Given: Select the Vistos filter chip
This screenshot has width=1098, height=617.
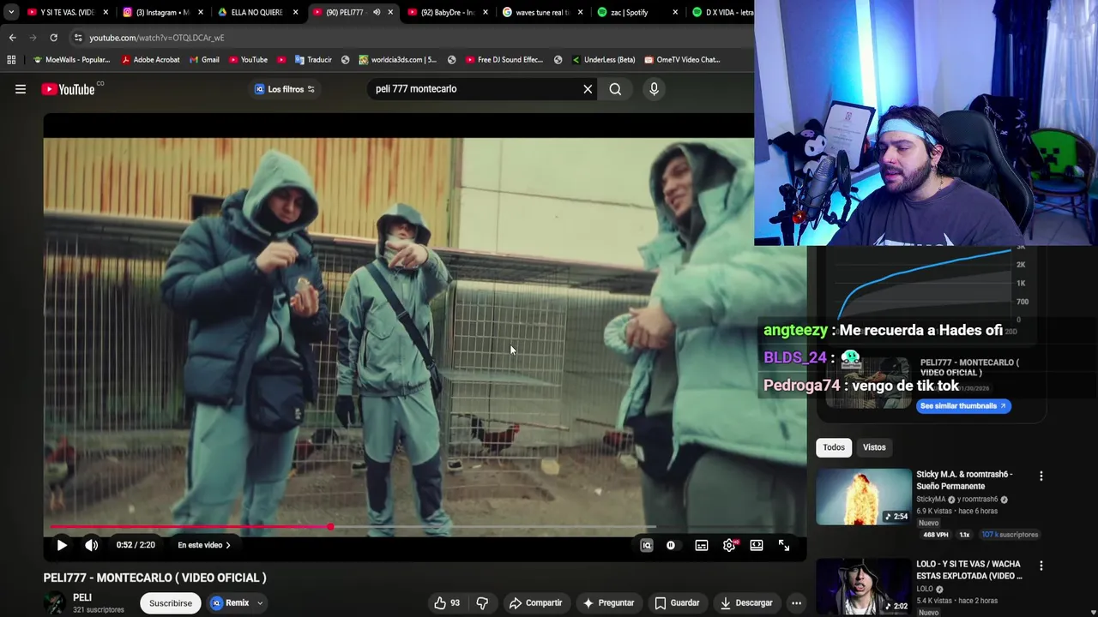Looking at the screenshot, I should pos(874,447).
